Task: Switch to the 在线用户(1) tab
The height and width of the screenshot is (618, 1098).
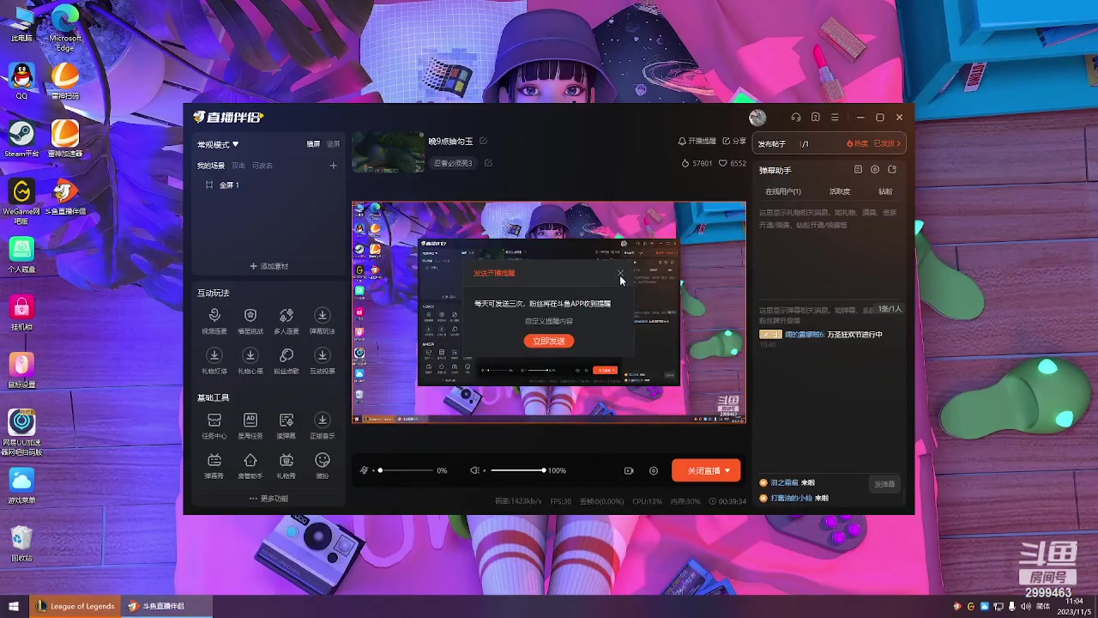Action: [x=783, y=191]
